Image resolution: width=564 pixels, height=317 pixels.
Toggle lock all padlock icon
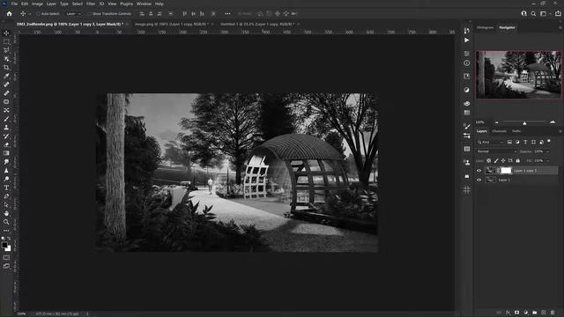518,160
